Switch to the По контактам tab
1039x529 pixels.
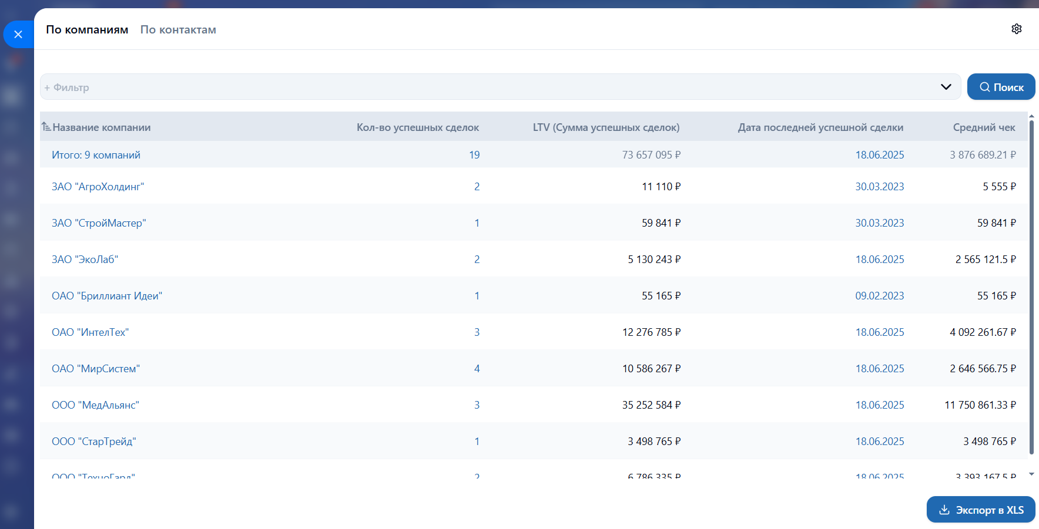click(x=178, y=29)
